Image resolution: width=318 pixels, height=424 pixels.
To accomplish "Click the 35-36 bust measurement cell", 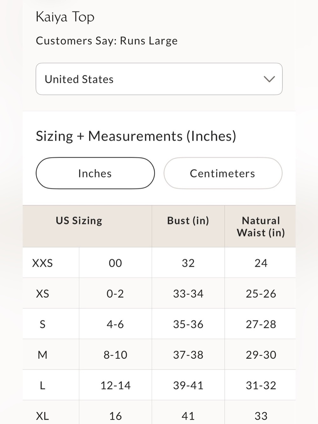I will tap(188, 324).
